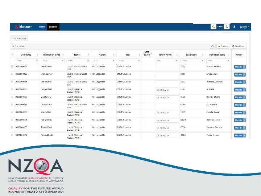Open the notifications bell
The width and height of the screenshot is (261, 196).
click(x=234, y=26)
